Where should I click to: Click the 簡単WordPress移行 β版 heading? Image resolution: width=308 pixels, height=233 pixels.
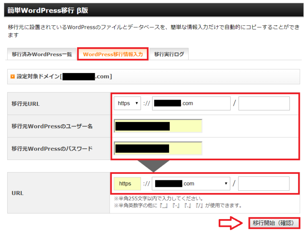[x=48, y=10]
